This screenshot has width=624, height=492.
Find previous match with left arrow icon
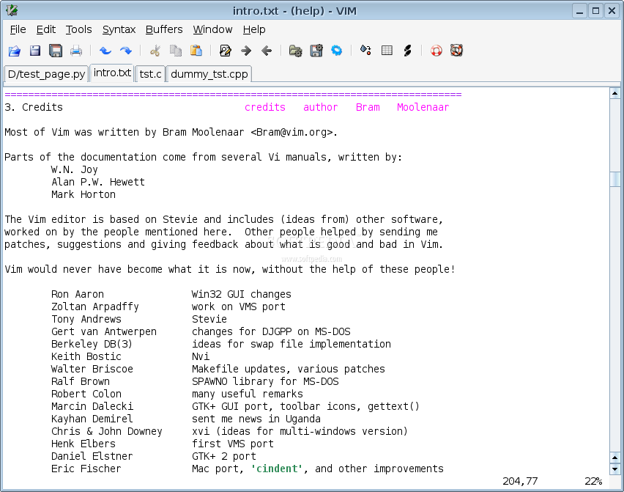(x=267, y=51)
